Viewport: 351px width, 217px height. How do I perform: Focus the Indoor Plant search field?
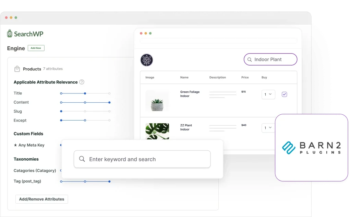coord(270,59)
